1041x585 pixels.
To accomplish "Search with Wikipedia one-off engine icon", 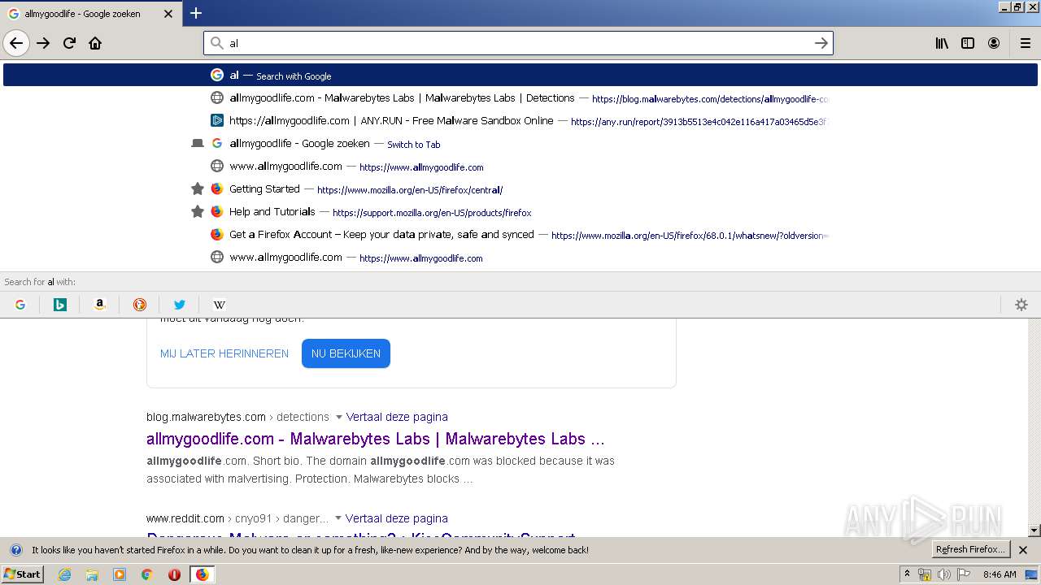I will coord(220,305).
